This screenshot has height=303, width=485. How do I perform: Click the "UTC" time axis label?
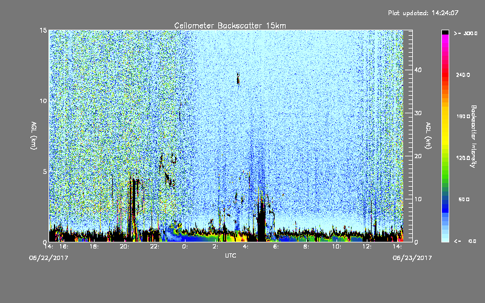[x=230, y=255]
